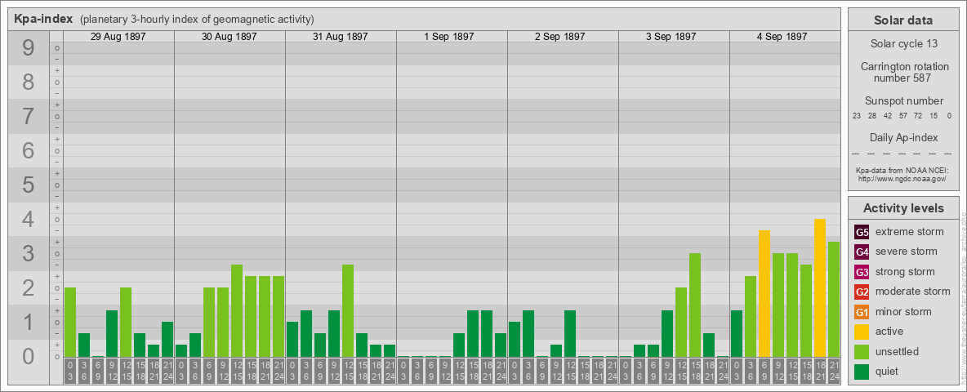Click the G2 moderate storm legend swatch
The image size is (967, 392).
click(862, 292)
